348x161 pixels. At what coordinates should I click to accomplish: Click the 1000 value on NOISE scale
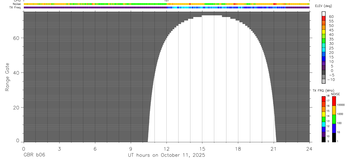tap(340, 114)
